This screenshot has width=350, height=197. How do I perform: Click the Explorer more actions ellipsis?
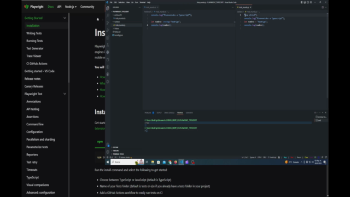(x=139, y=7)
